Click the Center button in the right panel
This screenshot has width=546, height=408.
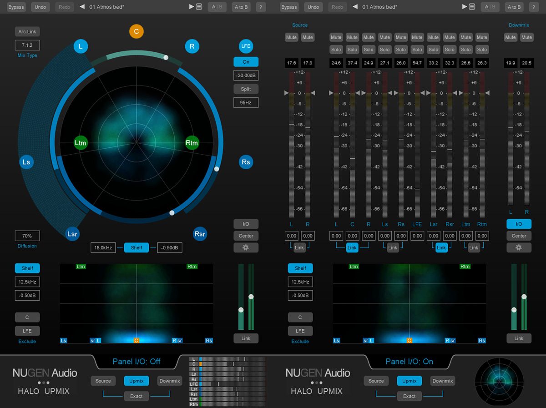click(519, 236)
